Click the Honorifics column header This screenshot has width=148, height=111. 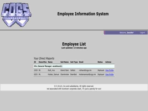tap(42, 62)
